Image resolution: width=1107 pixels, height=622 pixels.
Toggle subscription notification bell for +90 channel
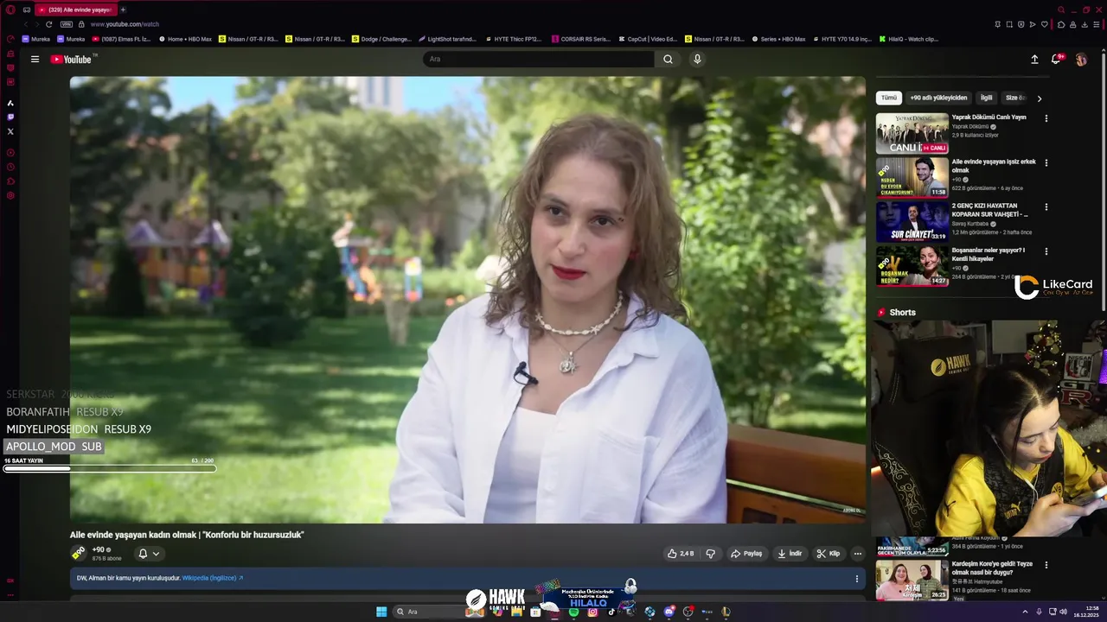click(143, 554)
